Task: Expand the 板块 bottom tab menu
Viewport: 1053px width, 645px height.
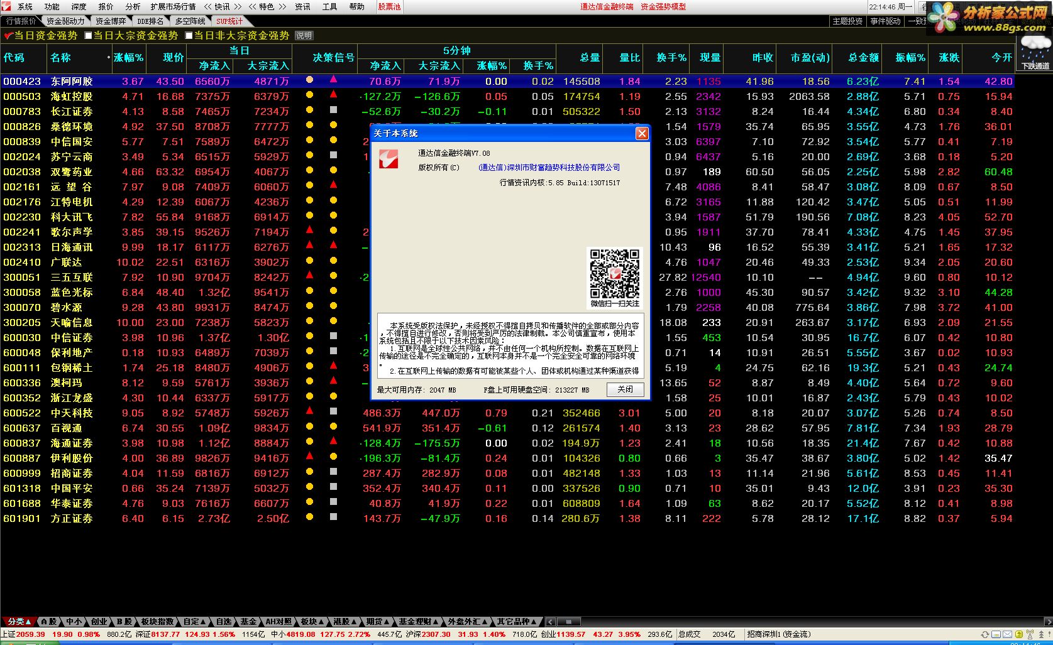Action: pyautogui.click(x=311, y=622)
